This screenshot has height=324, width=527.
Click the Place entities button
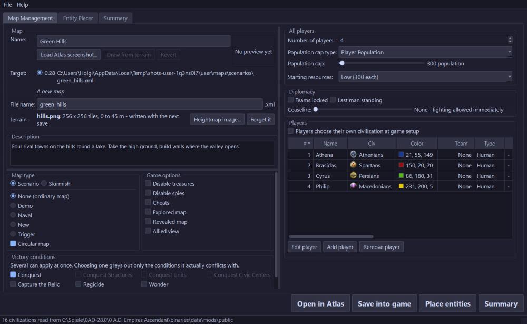447,303
